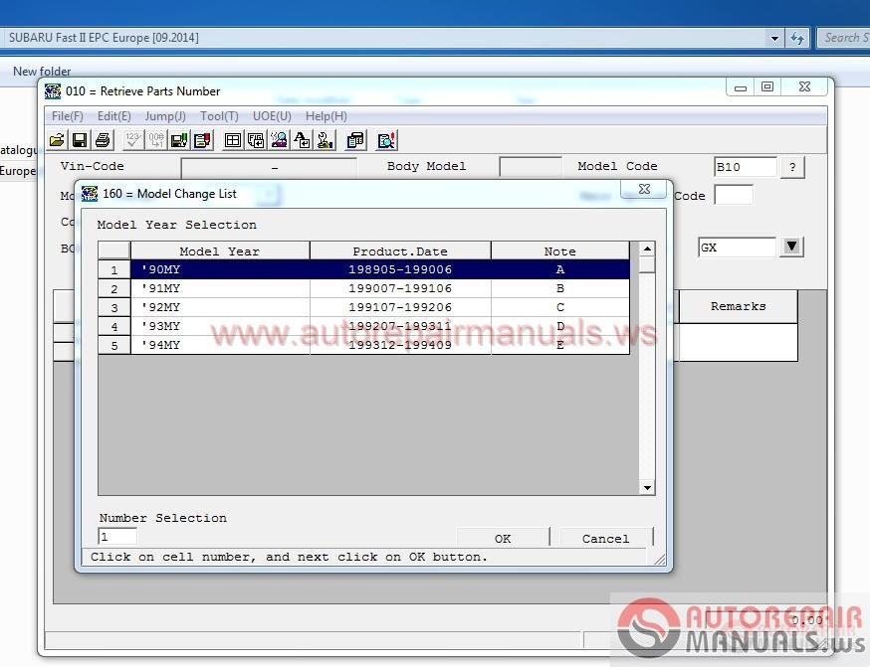This screenshot has width=870, height=667.
Task: Click the magnifier over car search icon
Action: (x=279, y=140)
